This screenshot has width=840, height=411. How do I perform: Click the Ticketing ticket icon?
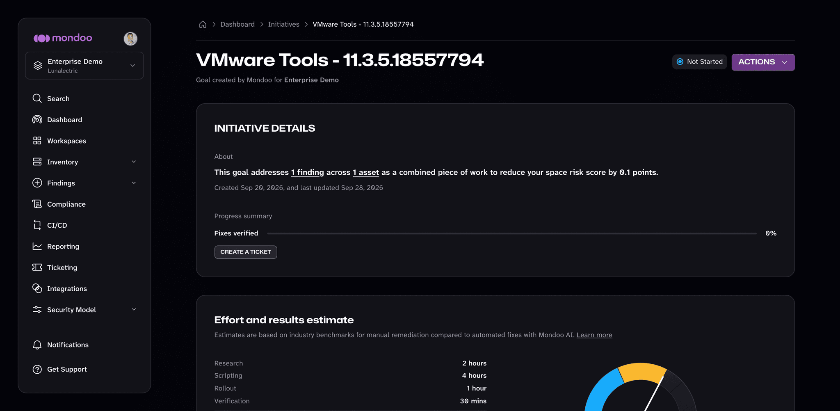click(x=37, y=267)
